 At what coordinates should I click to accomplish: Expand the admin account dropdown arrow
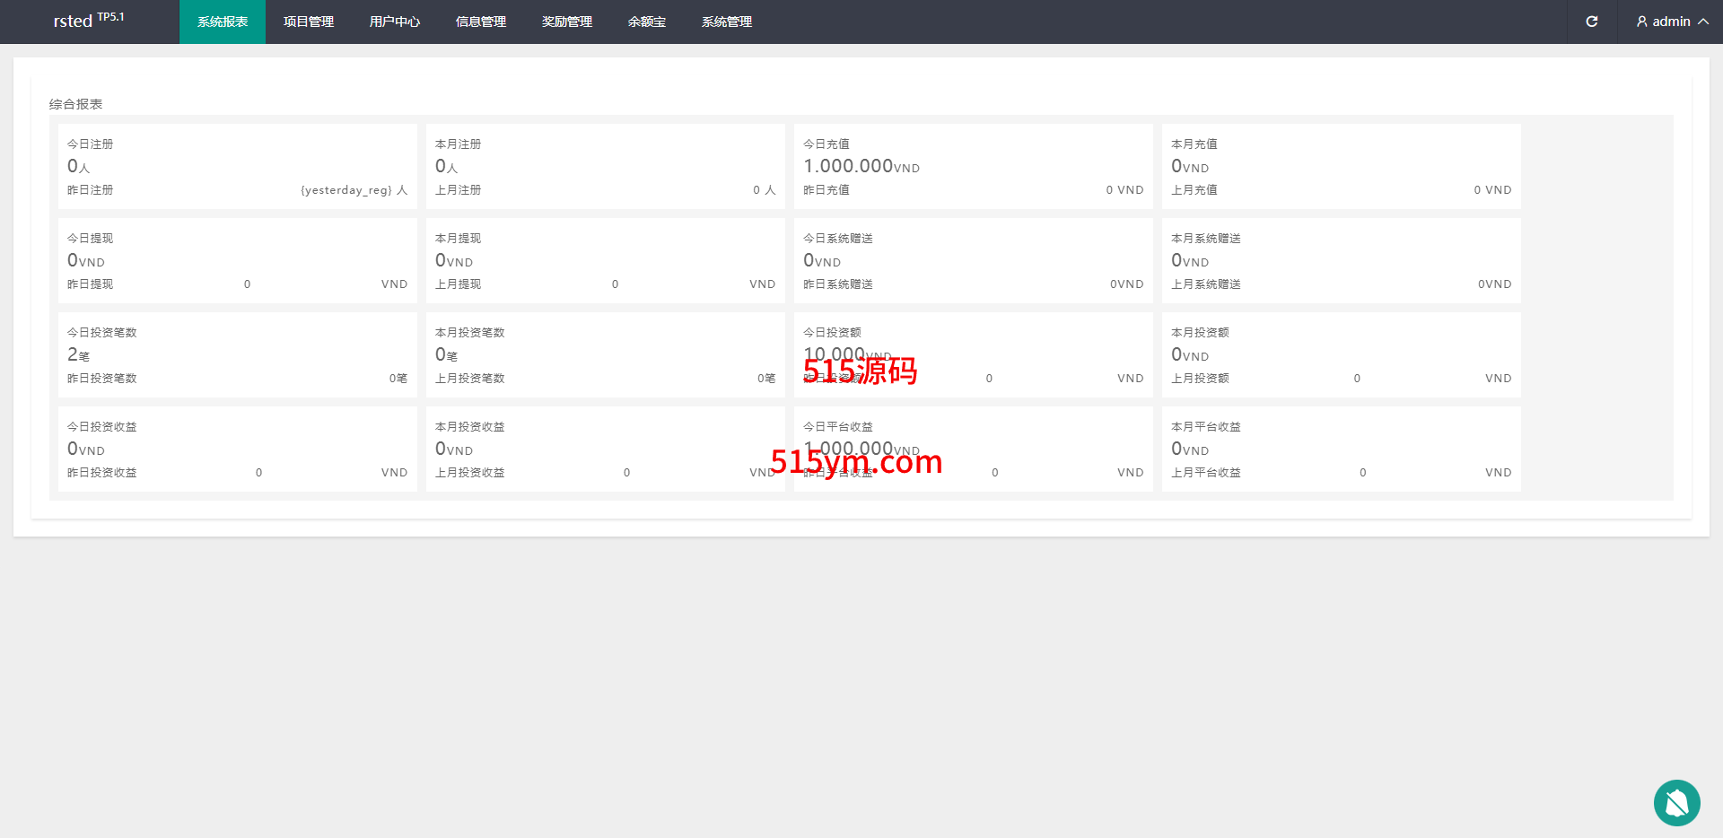1702,22
